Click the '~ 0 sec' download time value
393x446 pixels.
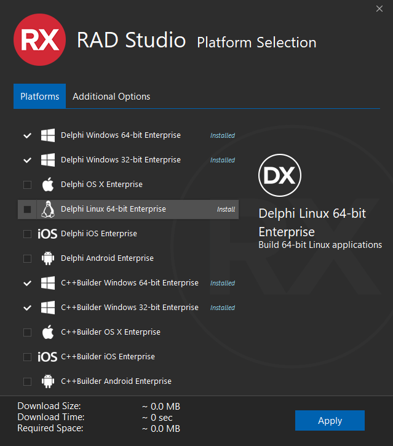tap(157, 418)
